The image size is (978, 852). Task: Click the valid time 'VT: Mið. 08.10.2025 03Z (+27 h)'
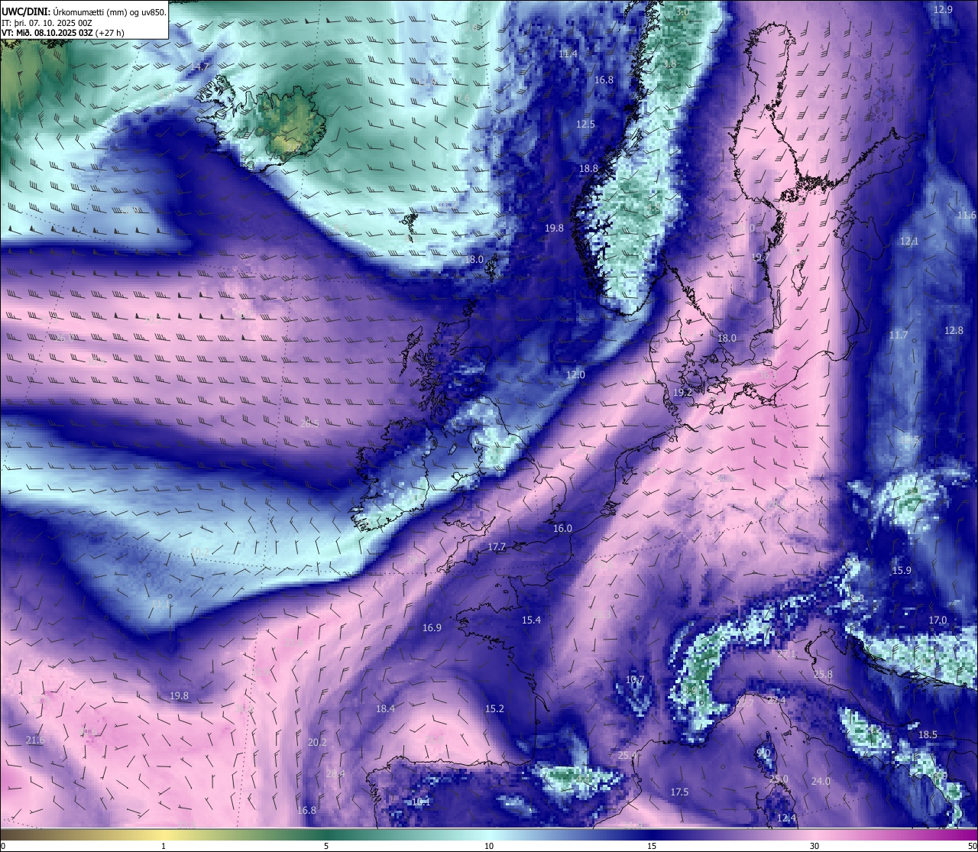(63, 33)
